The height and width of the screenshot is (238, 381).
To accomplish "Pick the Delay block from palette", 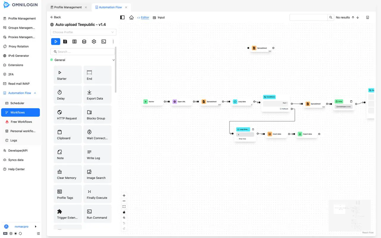I will [68, 94].
